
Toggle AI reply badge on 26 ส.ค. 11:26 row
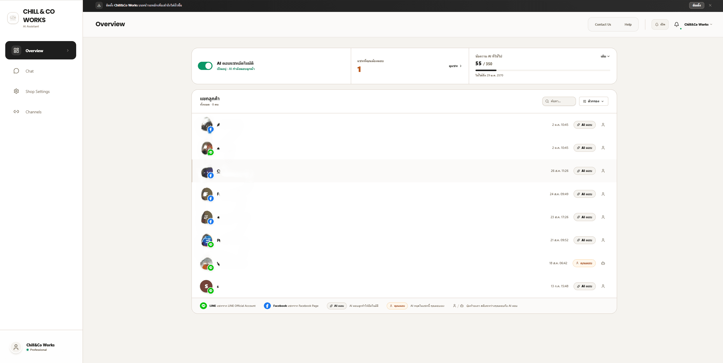[x=584, y=171]
